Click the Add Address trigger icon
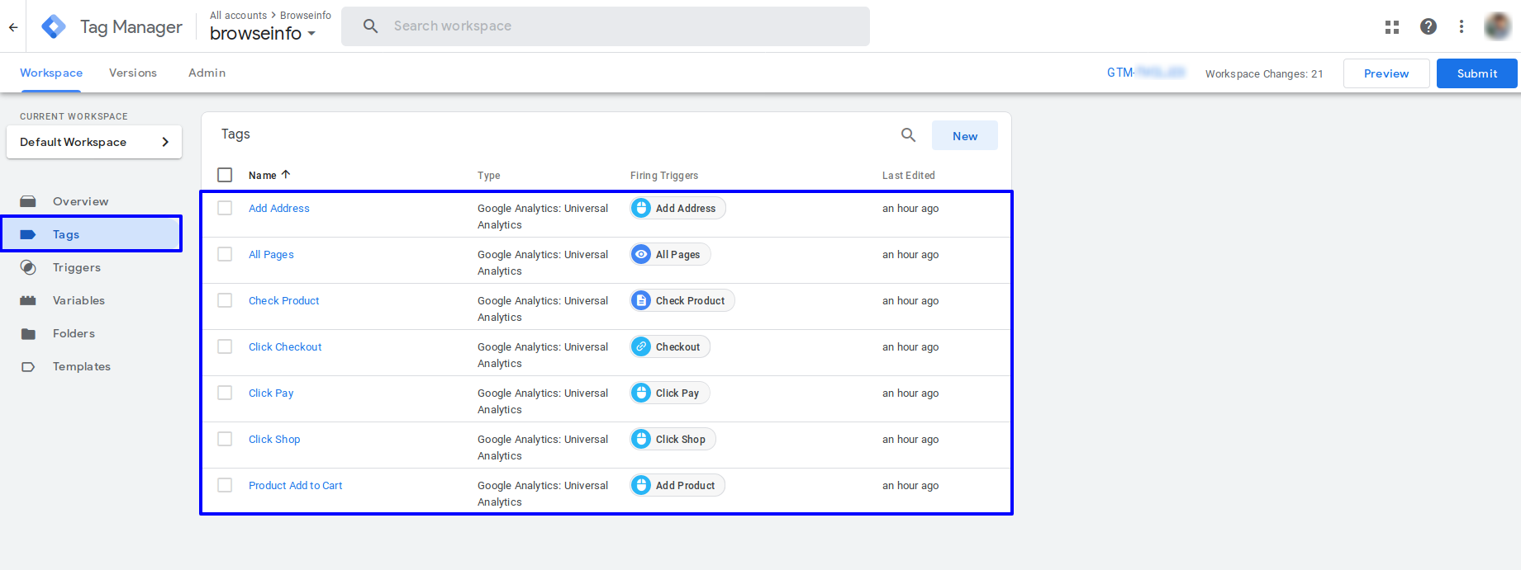1521x570 pixels. pos(641,208)
